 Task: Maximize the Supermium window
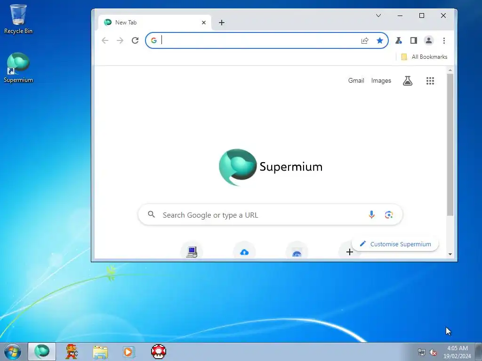(x=422, y=16)
